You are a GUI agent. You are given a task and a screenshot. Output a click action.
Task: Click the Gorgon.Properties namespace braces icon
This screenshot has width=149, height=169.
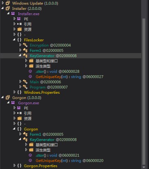(19, 166)
